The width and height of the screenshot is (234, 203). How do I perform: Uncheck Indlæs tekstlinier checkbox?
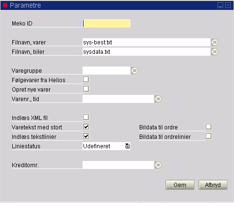click(86, 136)
